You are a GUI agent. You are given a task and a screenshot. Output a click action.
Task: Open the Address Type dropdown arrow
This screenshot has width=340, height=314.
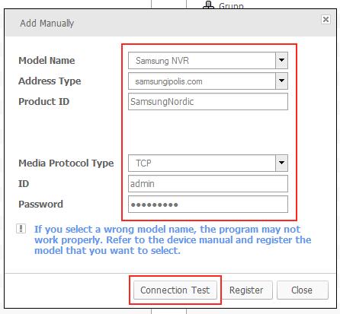click(281, 81)
